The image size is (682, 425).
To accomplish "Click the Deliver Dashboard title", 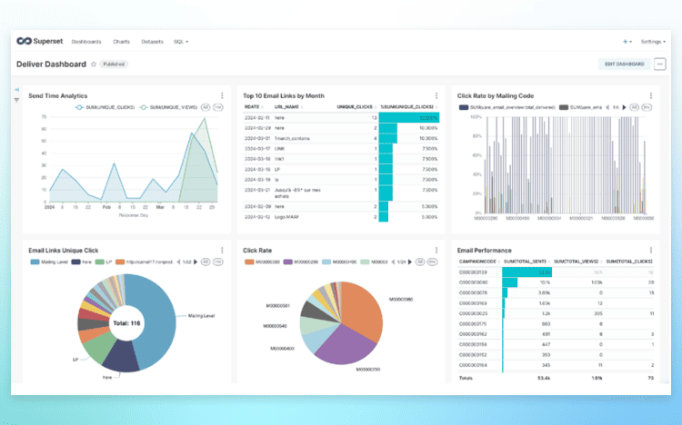I will (51, 64).
